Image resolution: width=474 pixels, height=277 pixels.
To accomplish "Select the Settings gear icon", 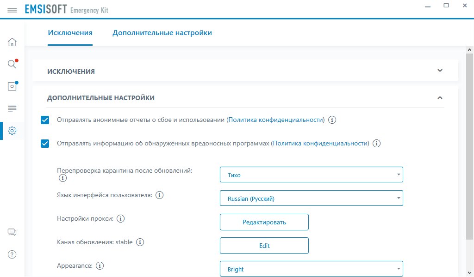I will tap(12, 131).
